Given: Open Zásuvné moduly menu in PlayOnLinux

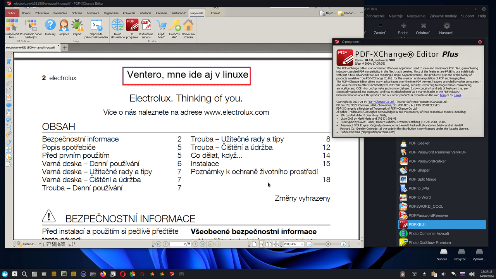Looking at the screenshot, I should pos(443,16).
